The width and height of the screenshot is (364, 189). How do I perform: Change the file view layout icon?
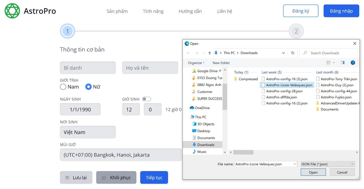point(328,62)
